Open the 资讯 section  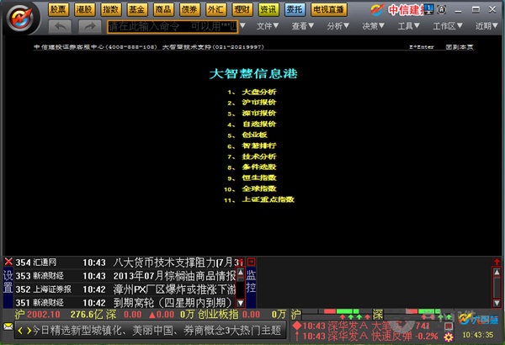point(268,9)
